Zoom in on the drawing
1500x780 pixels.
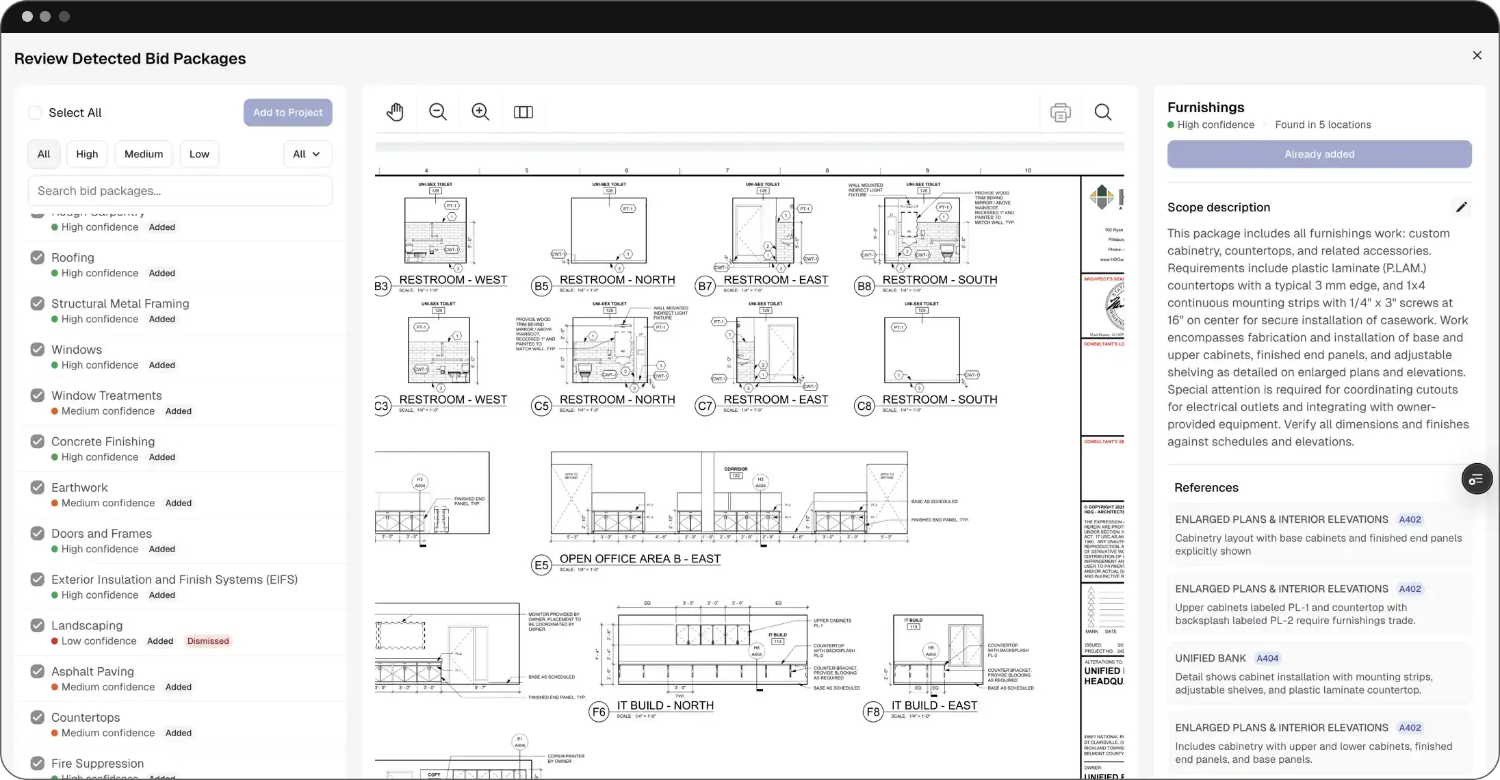click(480, 112)
